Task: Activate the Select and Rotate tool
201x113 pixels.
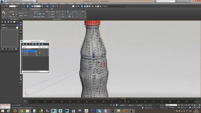Action: (x=30, y=6)
